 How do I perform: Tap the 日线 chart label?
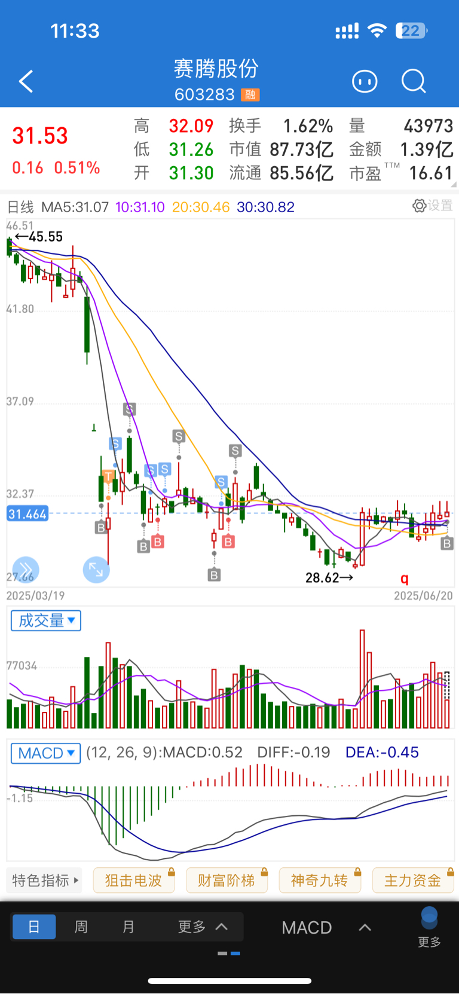pyautogui.click(x=20, y=207)
